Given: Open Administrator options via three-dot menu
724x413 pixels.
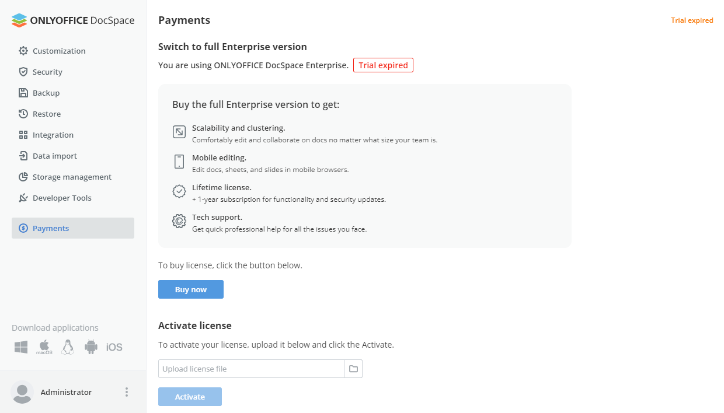Looking at the screenshot, I should click(x=127, y=392).
